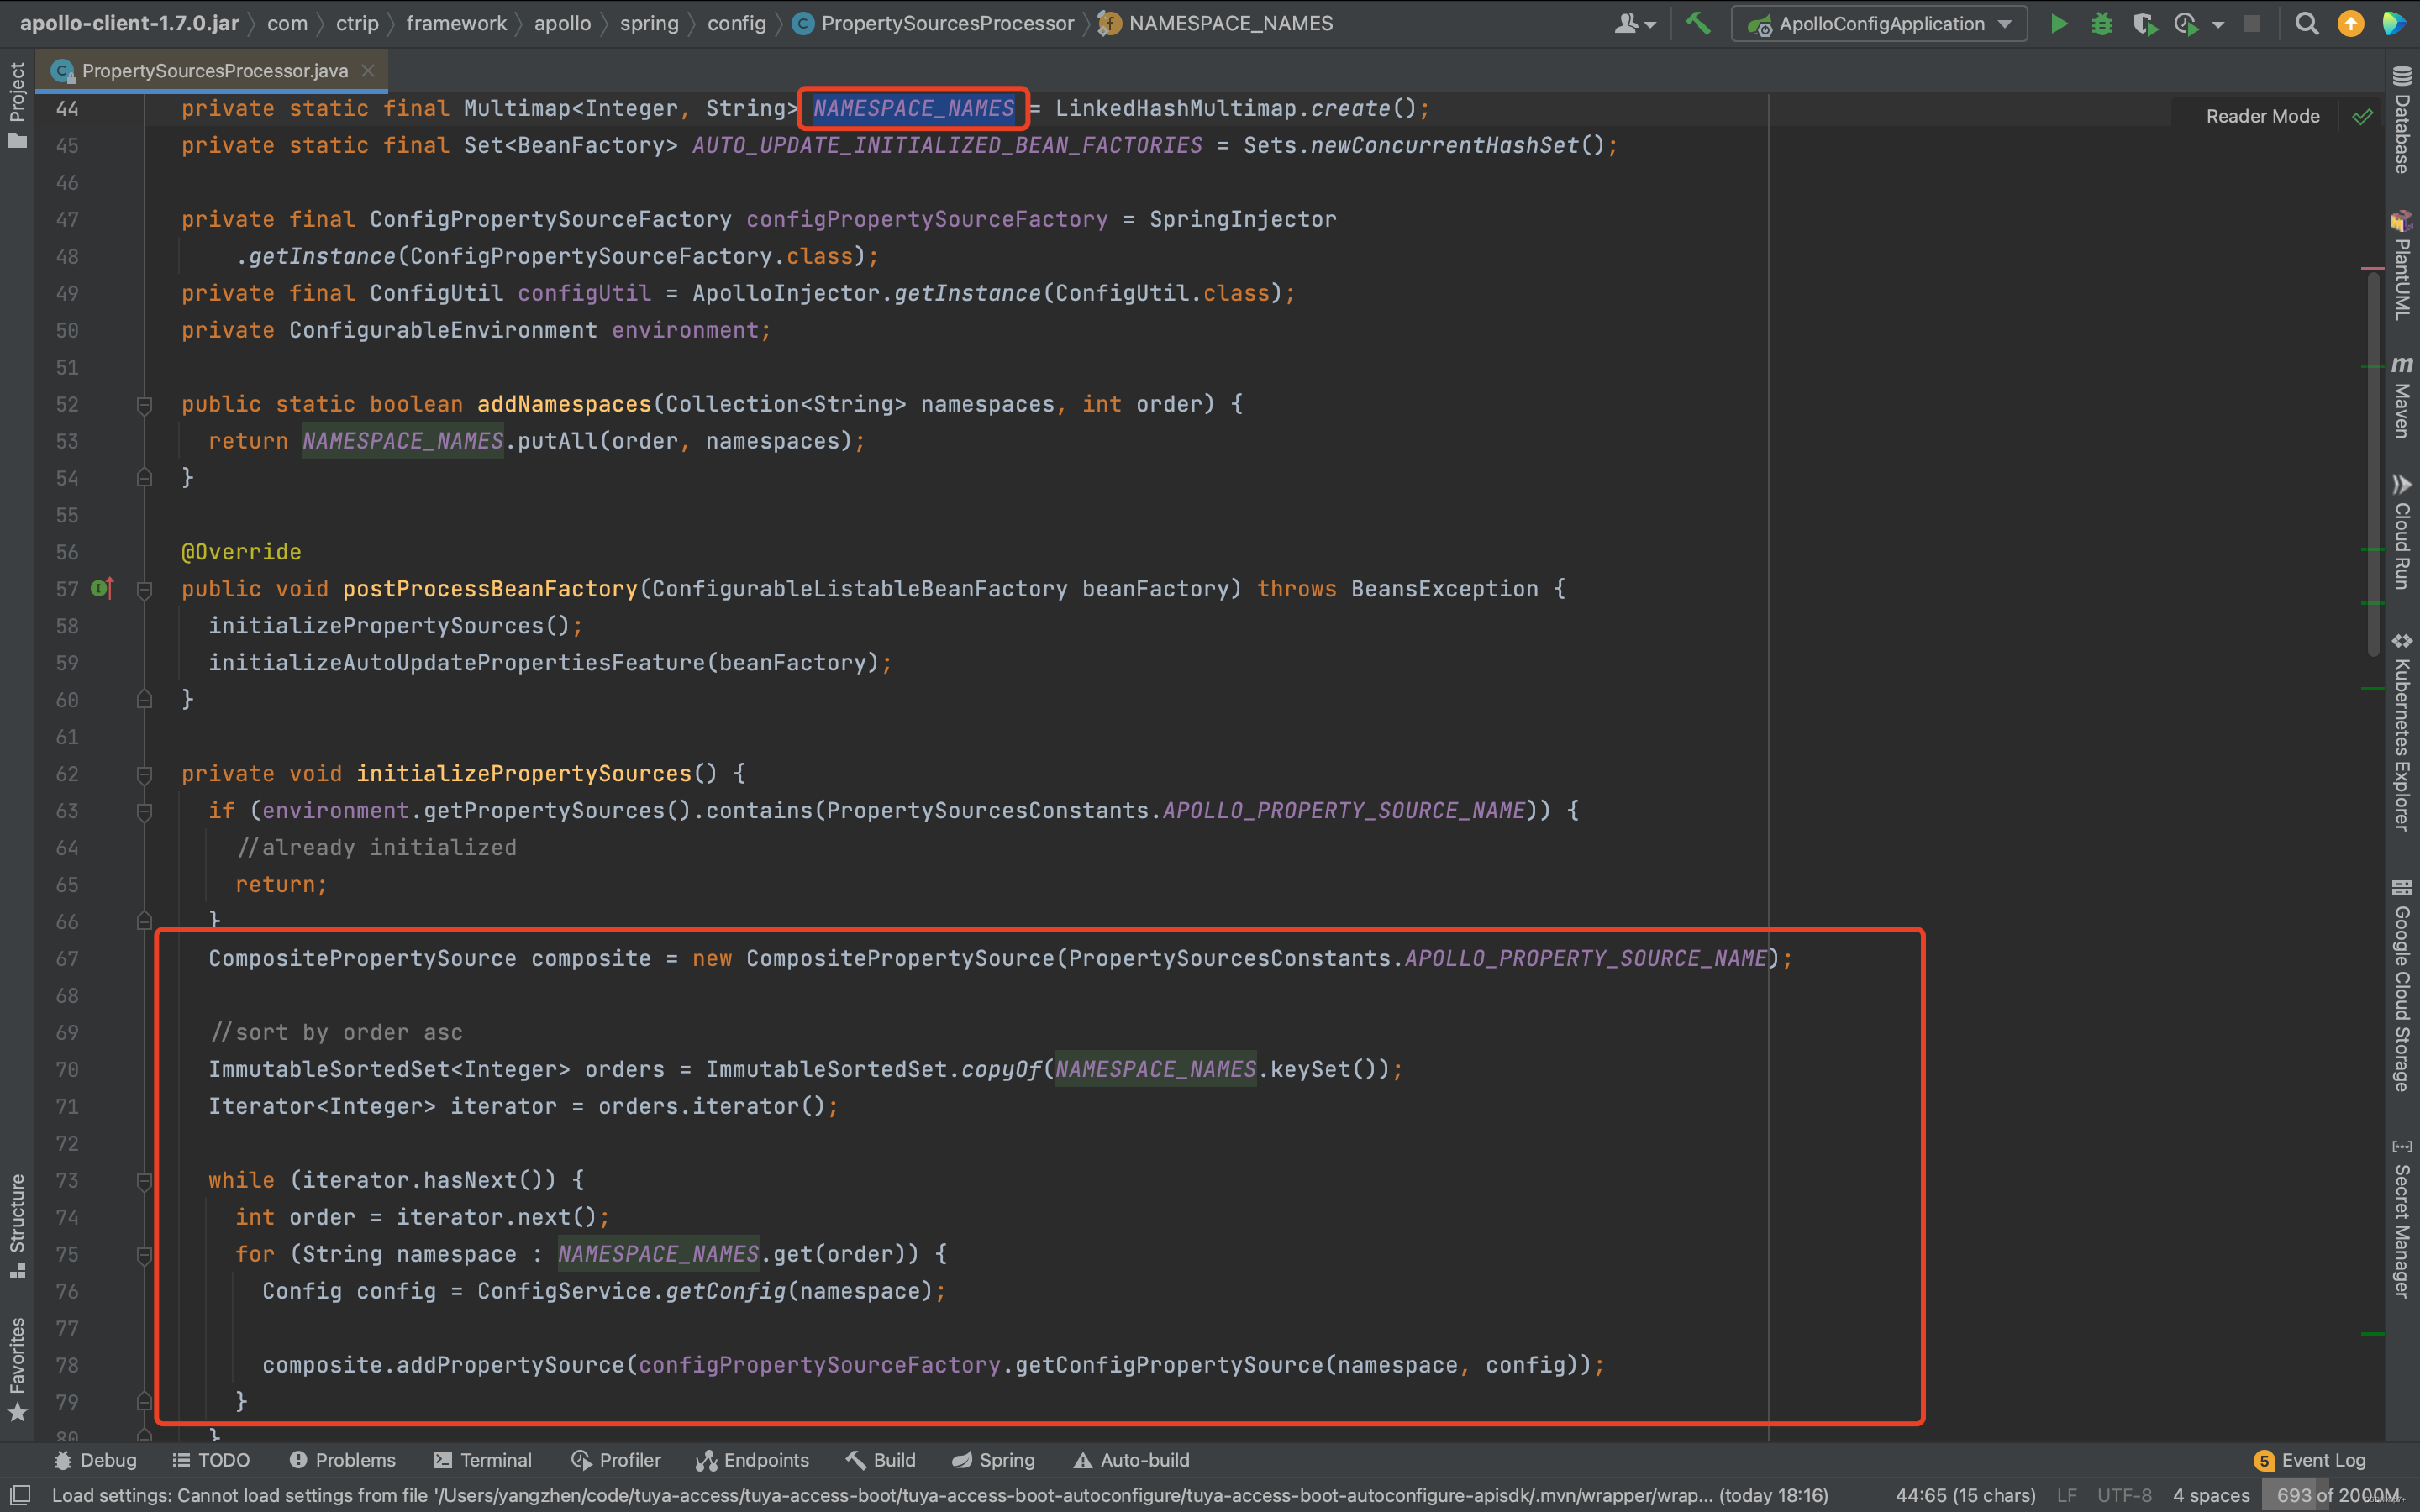Collapse the addNamespaces method at line 52
Viewport: 2420px width, 1512px height.
click(x=144, y=405)
